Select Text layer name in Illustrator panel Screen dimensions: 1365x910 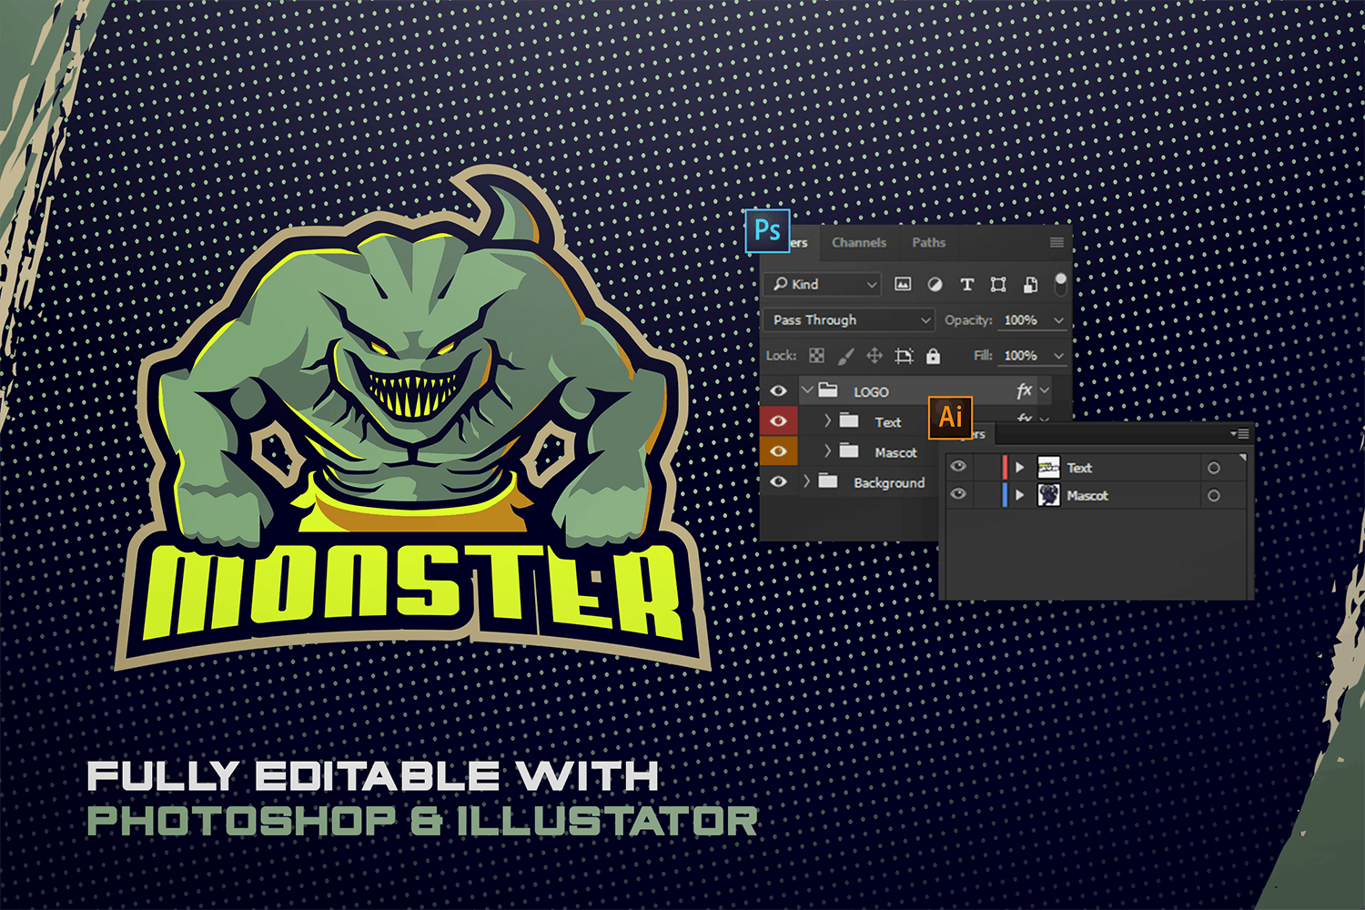(x=1079, y=468)
